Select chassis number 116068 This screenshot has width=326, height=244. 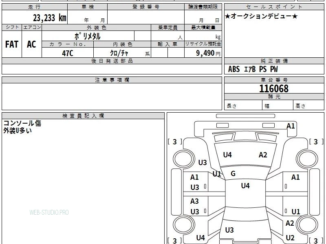pyautogui.click(x=274, y=89)
